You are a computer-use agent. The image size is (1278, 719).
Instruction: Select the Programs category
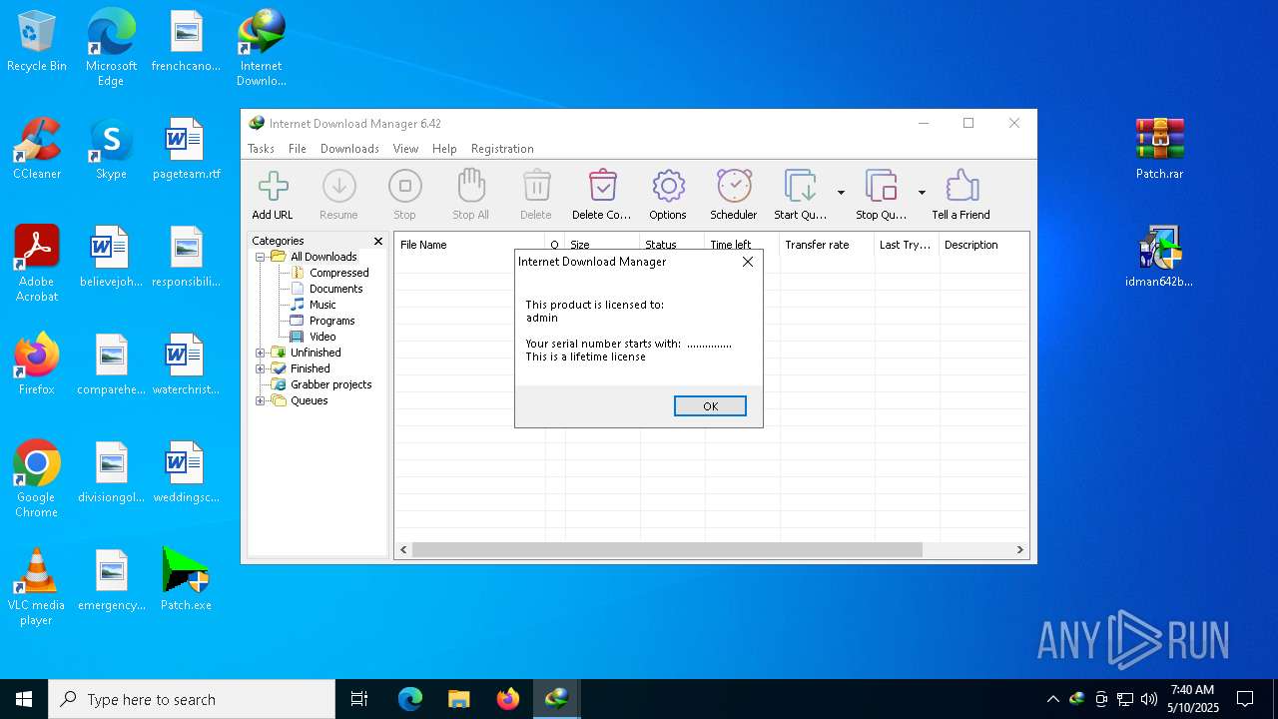point(331,321)
